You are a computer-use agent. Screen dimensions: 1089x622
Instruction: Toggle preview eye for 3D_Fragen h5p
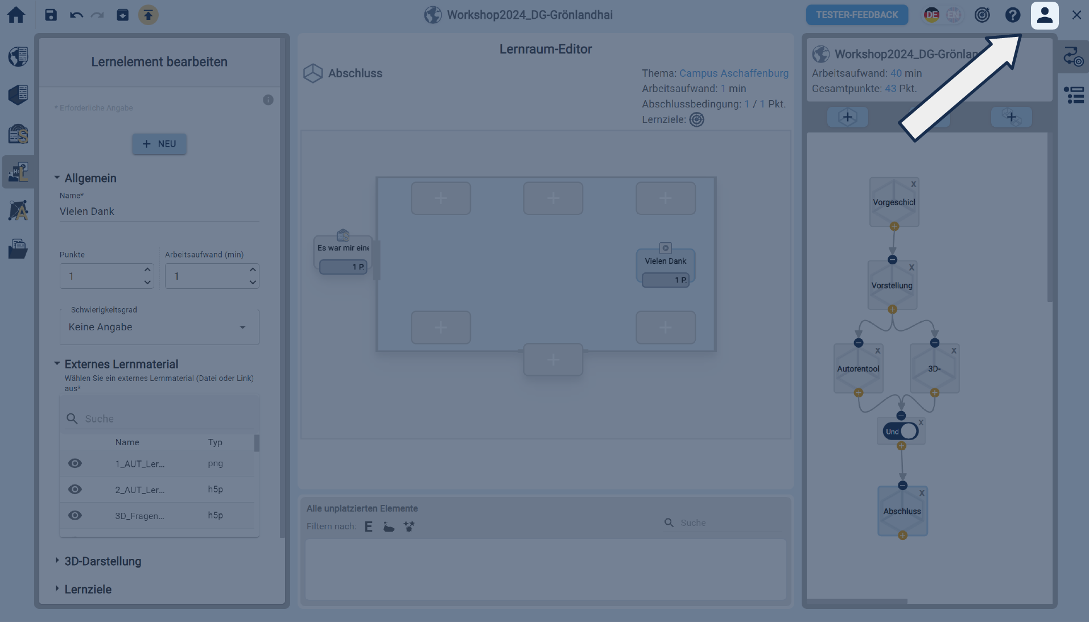coord(75,515)
